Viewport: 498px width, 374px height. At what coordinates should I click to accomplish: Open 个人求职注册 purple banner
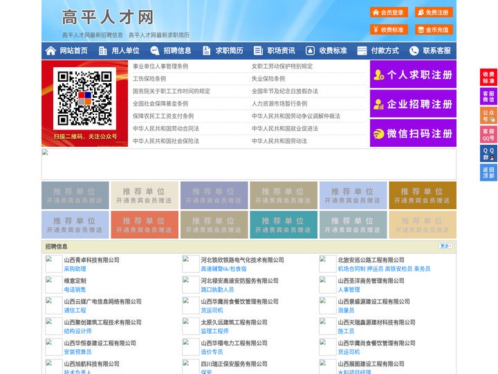413,74
